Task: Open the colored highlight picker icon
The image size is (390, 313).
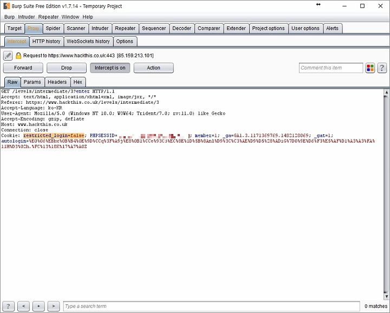Action: tap(370, 68)
